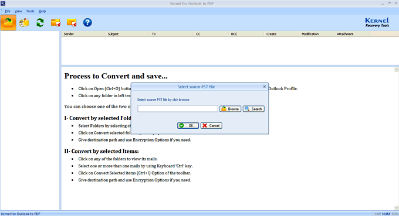
Task: Open the Tools menu
Action: click(30, 11)
